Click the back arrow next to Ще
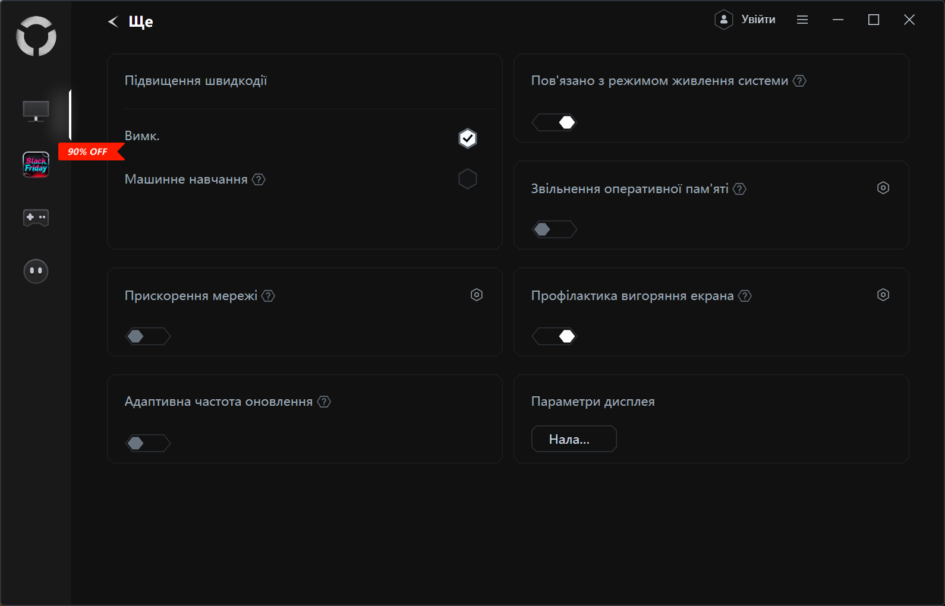Screen dimensions: 945x606 click(113, 22)
